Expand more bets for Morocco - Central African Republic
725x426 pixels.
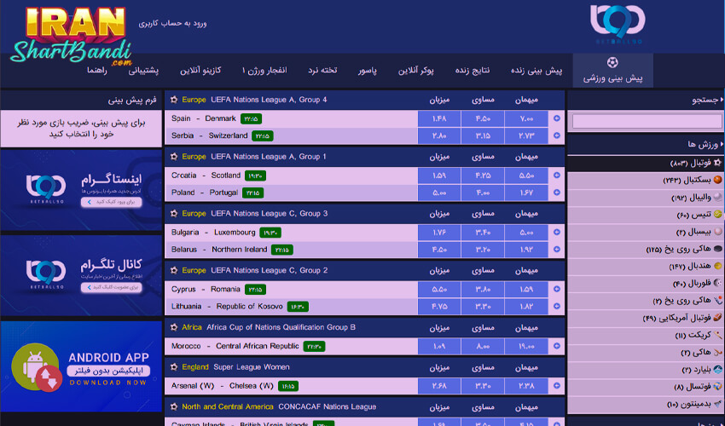(557, 346)
